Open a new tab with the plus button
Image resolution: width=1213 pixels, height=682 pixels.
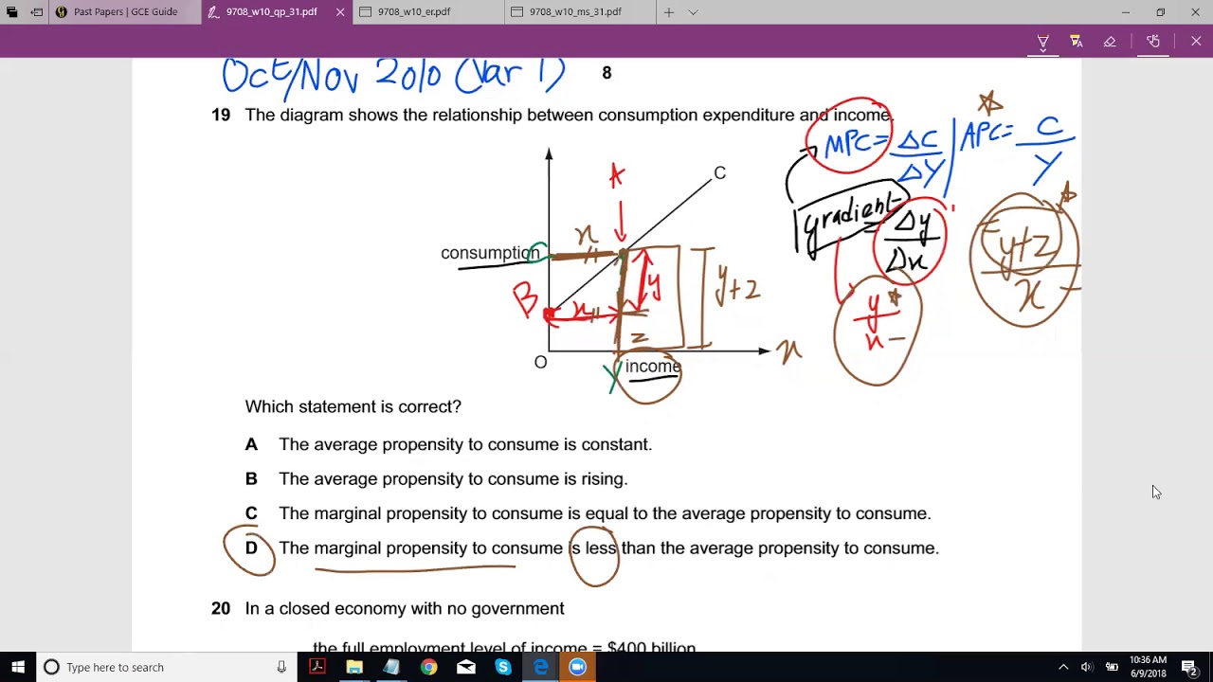pos(669,12)
